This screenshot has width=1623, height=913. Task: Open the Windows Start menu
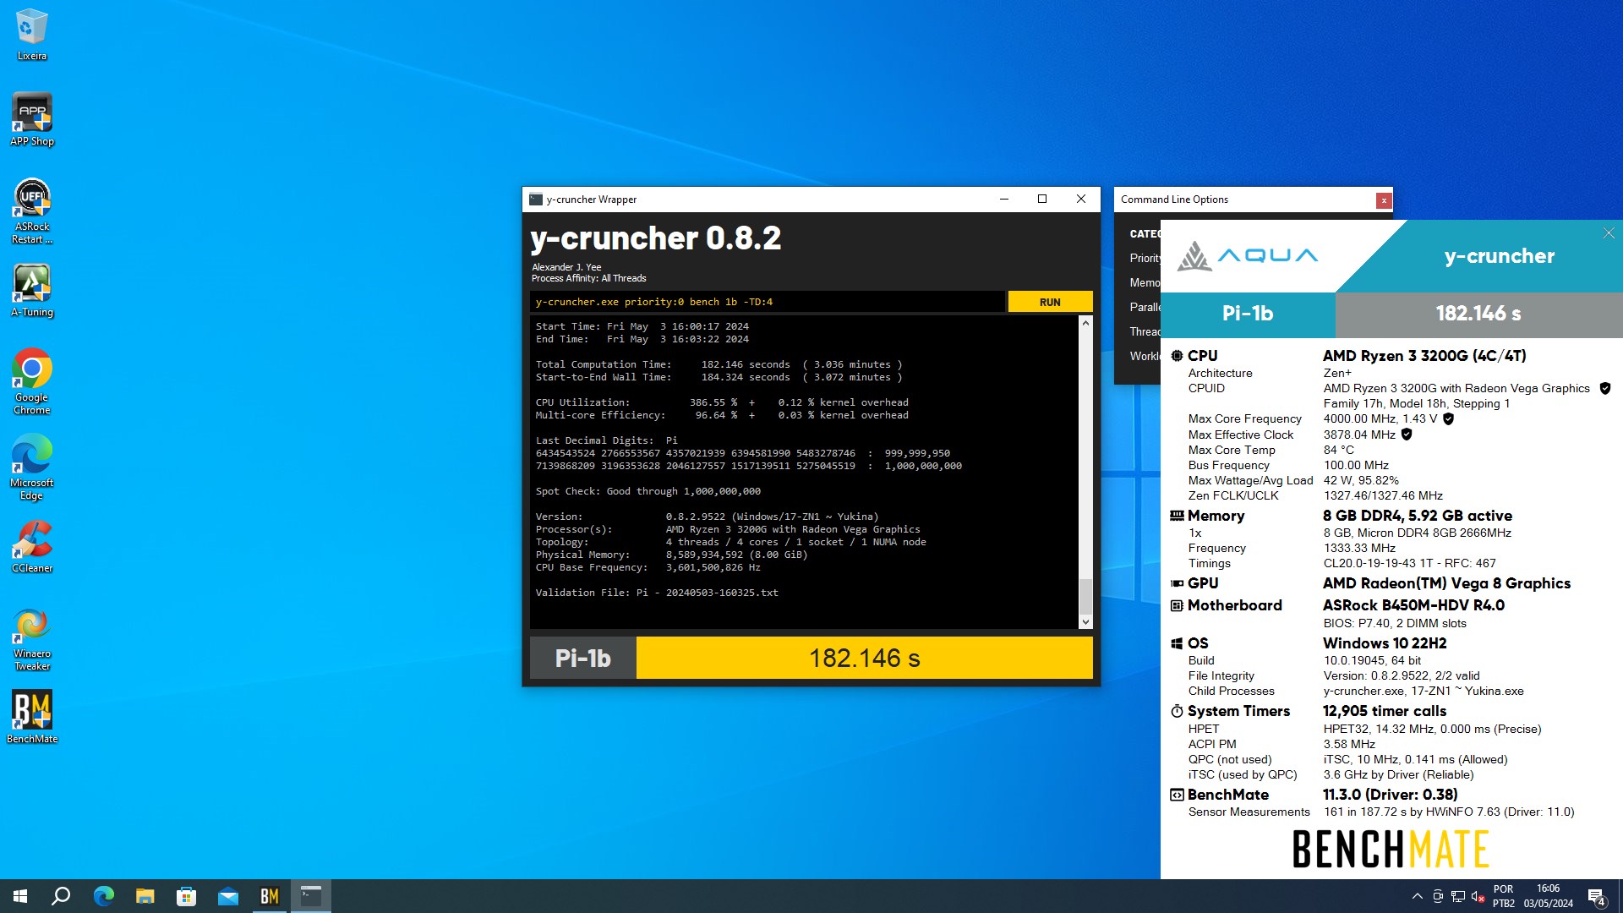click(x=20, y=896)
